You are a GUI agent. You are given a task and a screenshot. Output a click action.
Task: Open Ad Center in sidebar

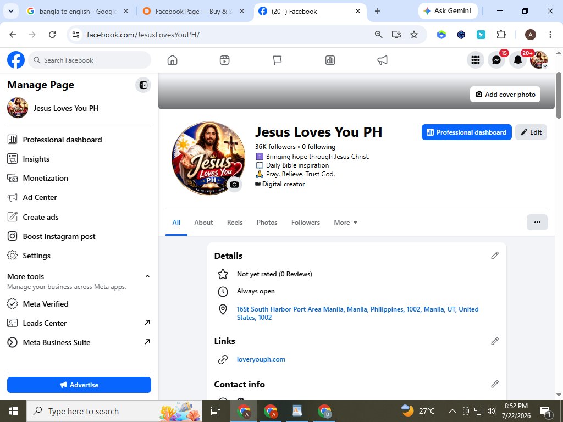(x=79, y=197)
